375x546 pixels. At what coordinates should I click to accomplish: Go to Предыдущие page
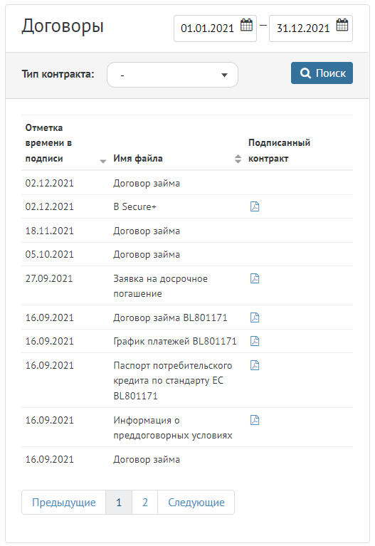pyautogui.click(x=64, y=502)
